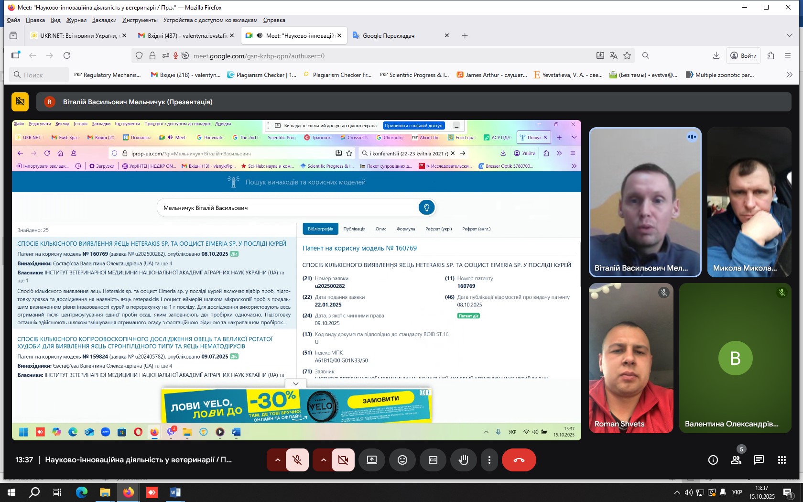Expand video settings arrow beside camera
This screenshot has width=803, height=502.
(324, 460)
